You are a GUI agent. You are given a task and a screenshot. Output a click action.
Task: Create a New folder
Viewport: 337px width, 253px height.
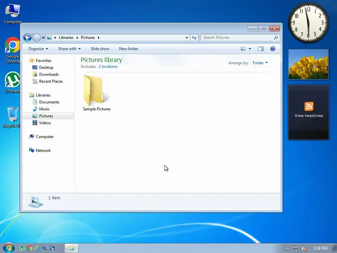tap(129, 49)
